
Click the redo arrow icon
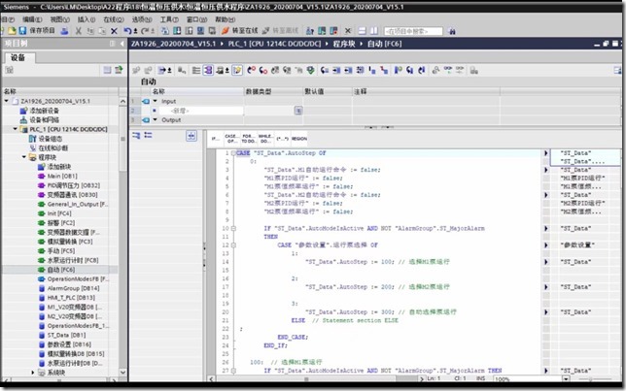[x=146, y=31]
